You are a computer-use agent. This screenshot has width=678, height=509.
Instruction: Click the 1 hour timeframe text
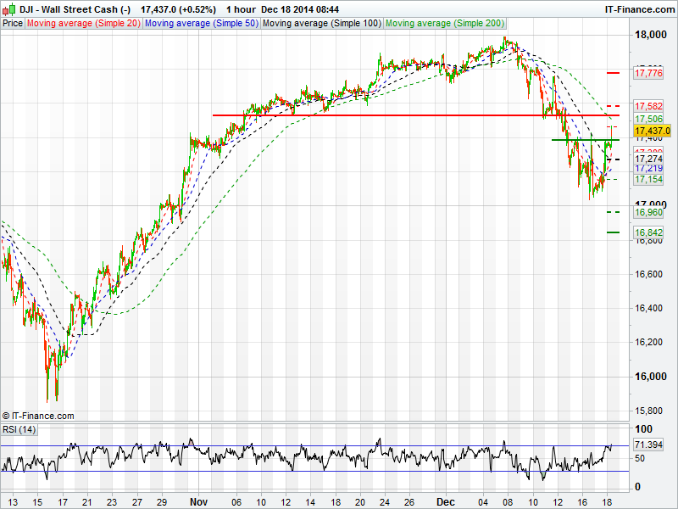241,9
